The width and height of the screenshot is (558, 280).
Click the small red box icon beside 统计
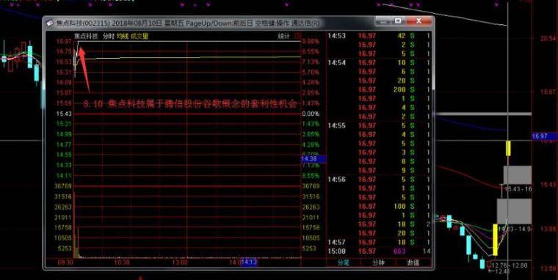coord(298,36)
